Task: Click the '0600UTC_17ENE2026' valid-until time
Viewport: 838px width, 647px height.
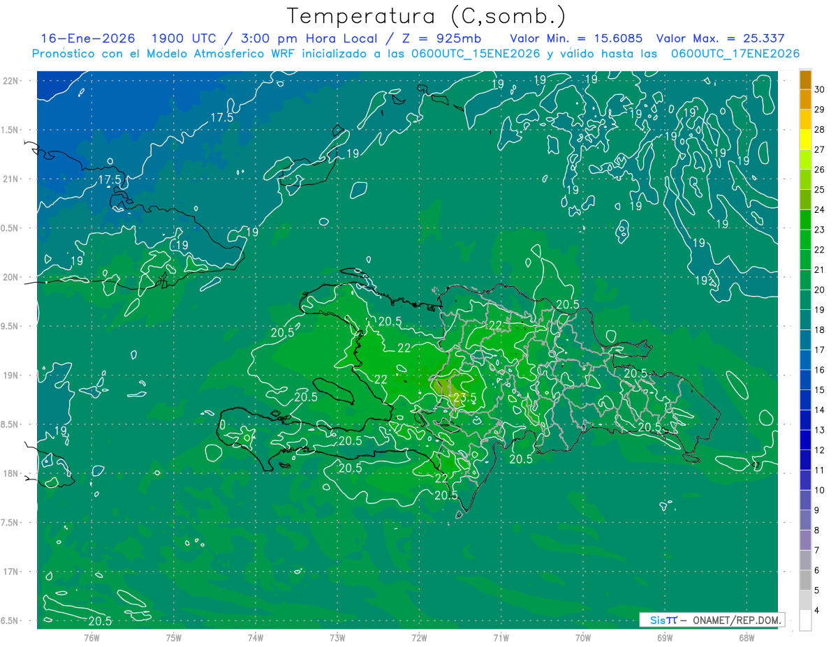Action: (x=735, y=54)
